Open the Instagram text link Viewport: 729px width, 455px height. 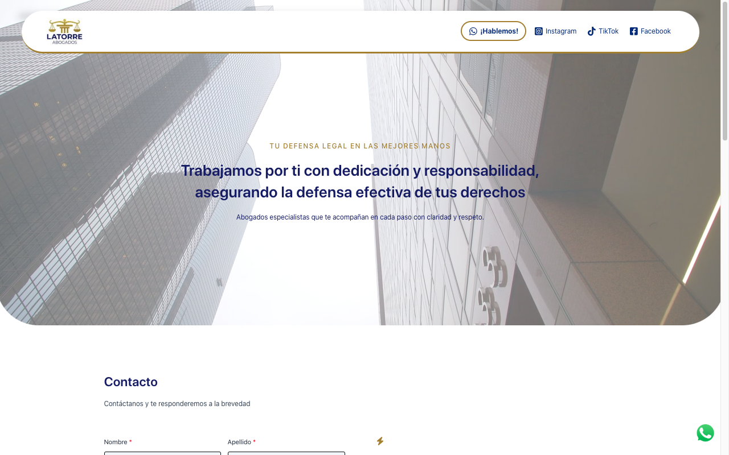click(x=560, y=31)
